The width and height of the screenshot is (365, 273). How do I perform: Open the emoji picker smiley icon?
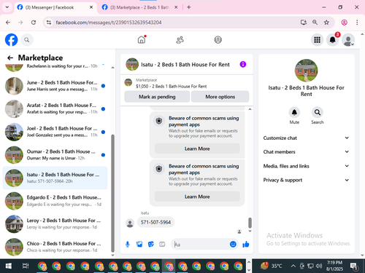233,244
